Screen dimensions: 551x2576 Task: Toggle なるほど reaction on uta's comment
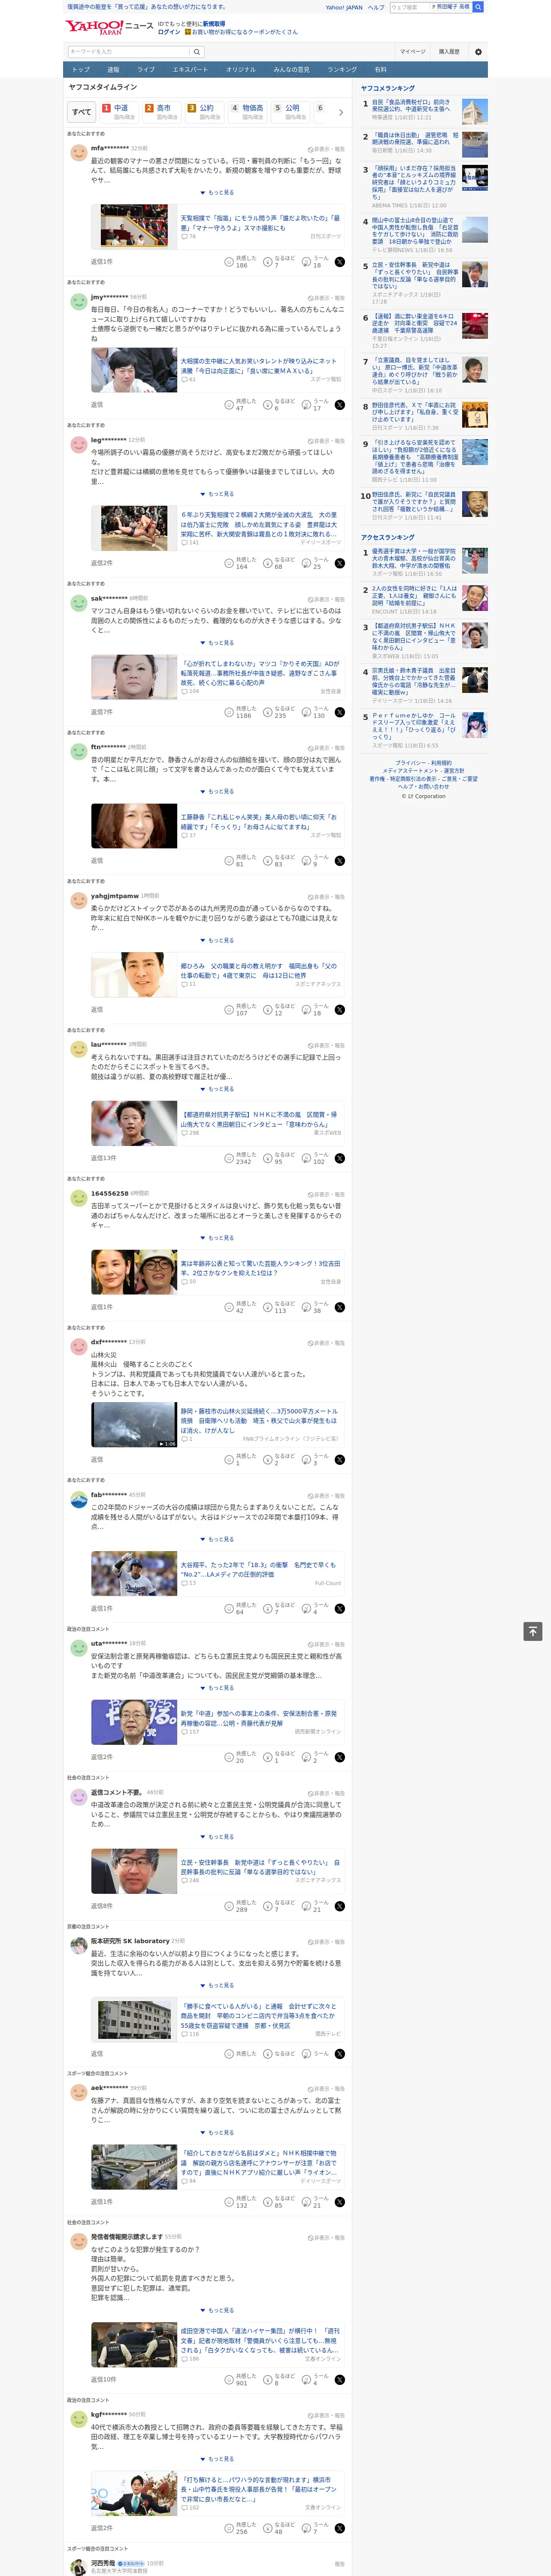pos(280,1757)
